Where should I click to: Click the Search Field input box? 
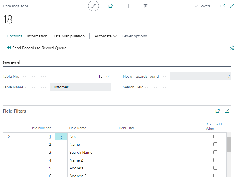coord(200,87)
